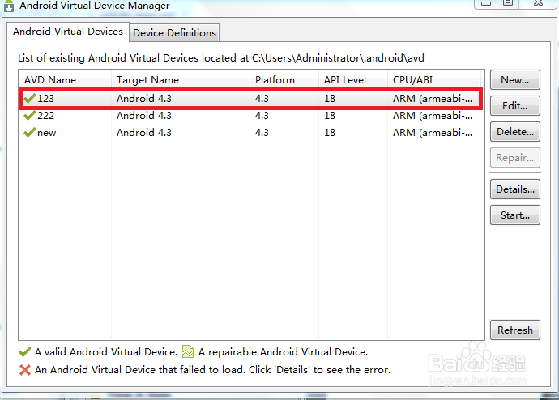Image resolution: width=559 pixels, height=400 pixels.
Task: Click 'A valid Android Virtual Device.' legend text
Action: point(106,352)
